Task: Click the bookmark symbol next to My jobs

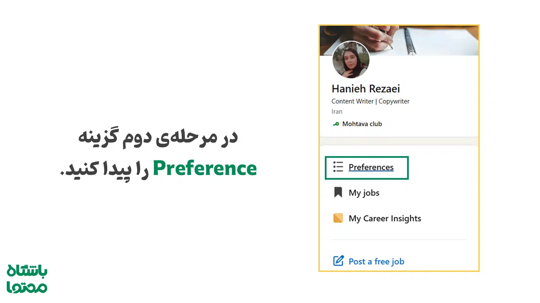Action: 338,192
